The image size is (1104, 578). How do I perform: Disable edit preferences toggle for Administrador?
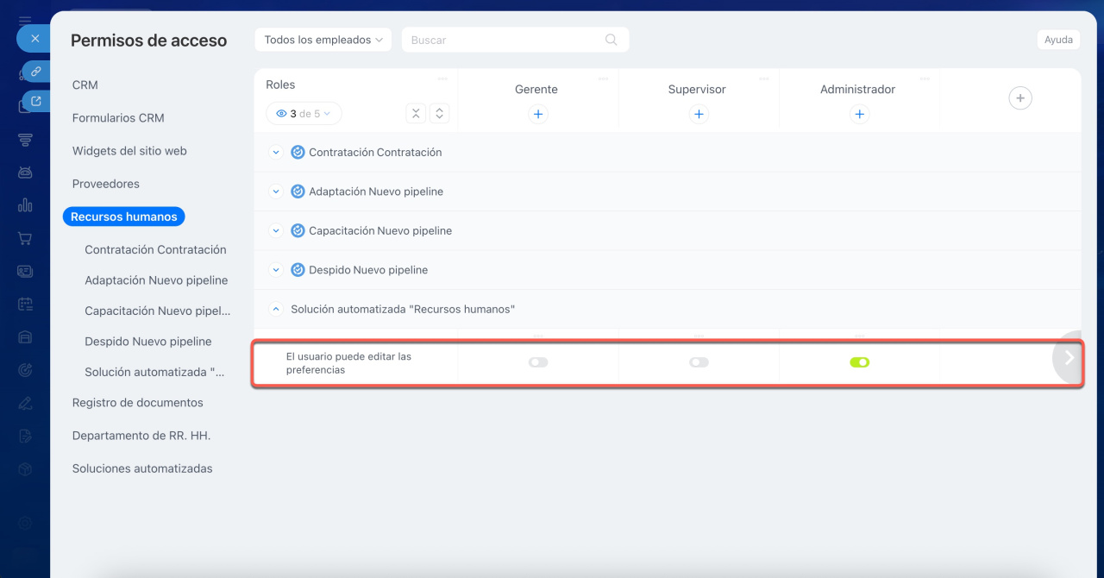[x=859, y=362]
